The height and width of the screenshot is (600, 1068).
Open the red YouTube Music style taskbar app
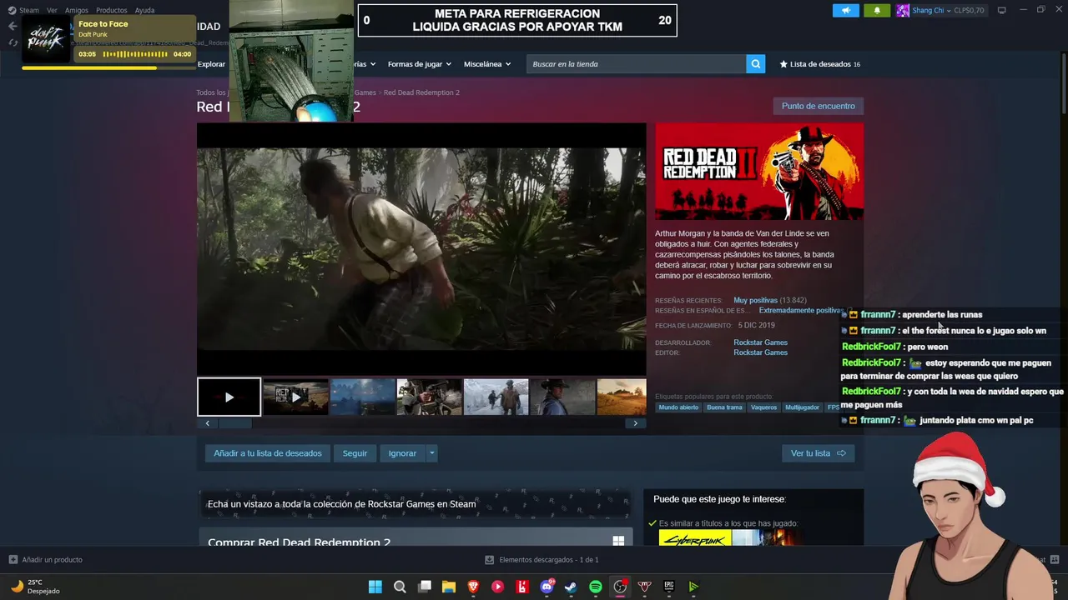coord(498,587)
